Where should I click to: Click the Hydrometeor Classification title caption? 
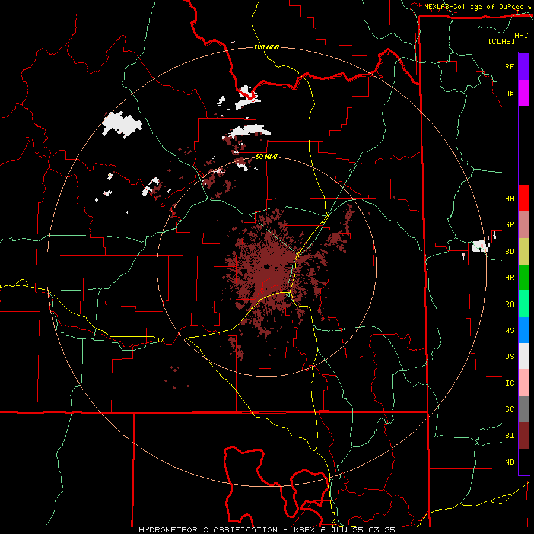(x=266, y=530)
